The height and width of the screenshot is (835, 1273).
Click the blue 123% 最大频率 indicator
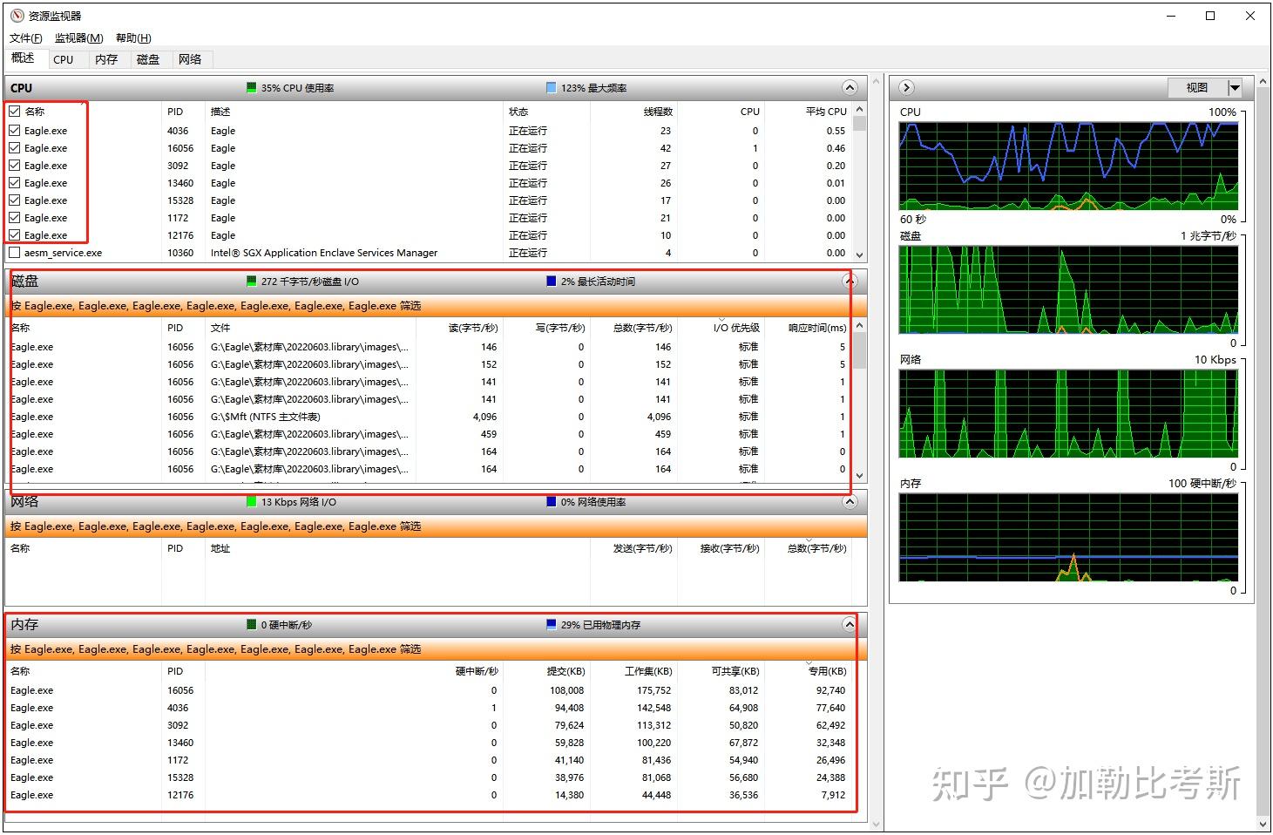coord(551,88)
